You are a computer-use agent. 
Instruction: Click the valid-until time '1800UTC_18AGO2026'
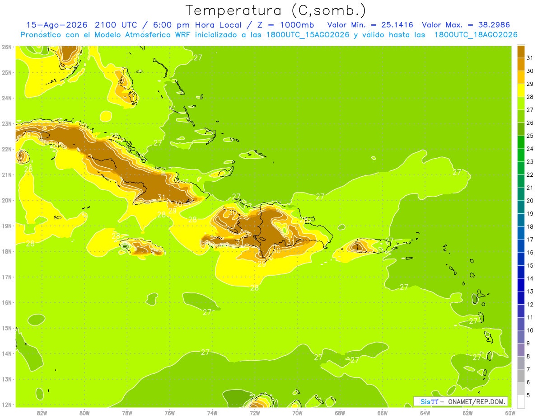point(476,35)
